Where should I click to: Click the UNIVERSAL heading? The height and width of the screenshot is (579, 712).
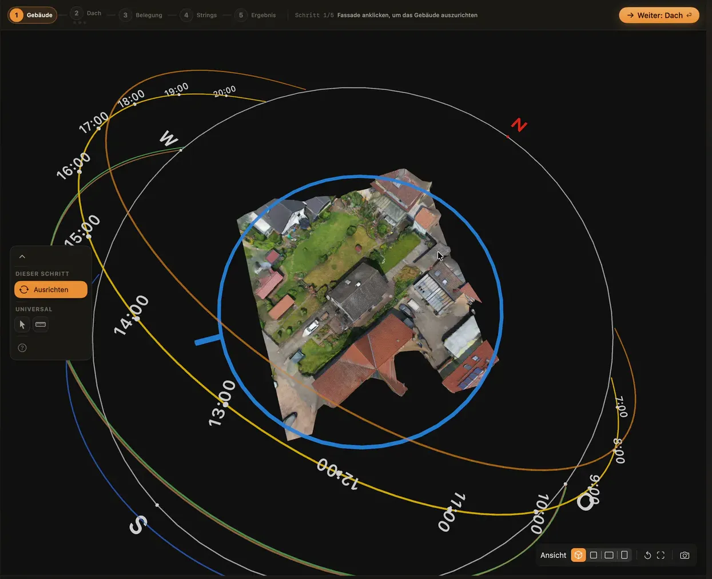(34, 309)
